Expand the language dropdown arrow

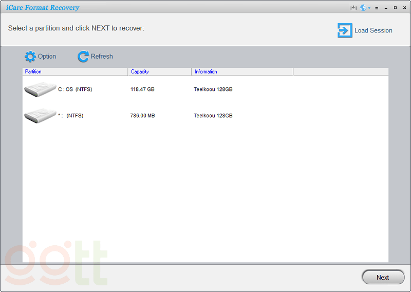369,8
